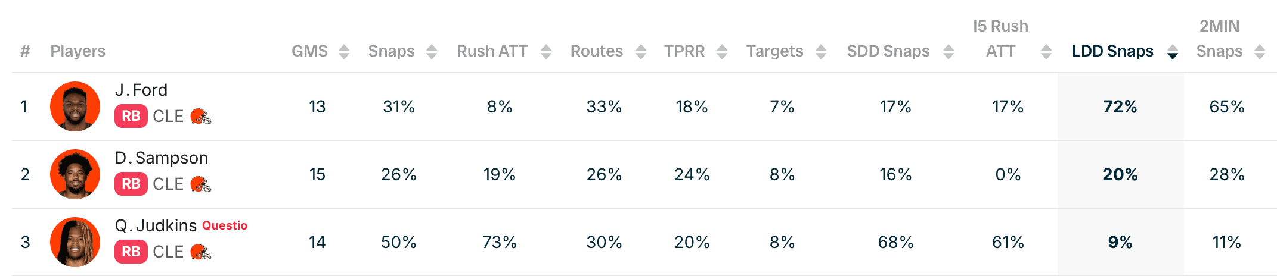
Task: Click Q. Judkins' player avatar
Action: [75, 242]
